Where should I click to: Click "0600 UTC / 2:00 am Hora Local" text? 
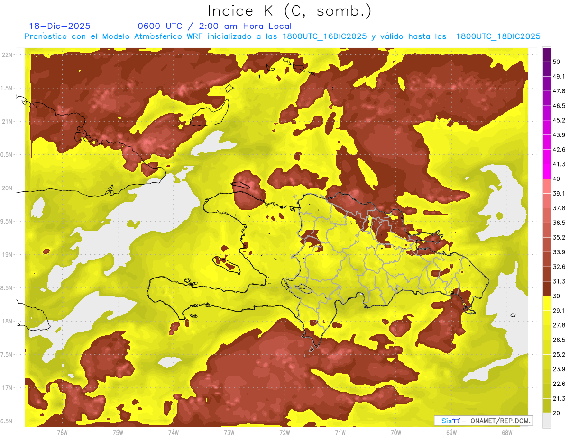click(x=214, y=27)
